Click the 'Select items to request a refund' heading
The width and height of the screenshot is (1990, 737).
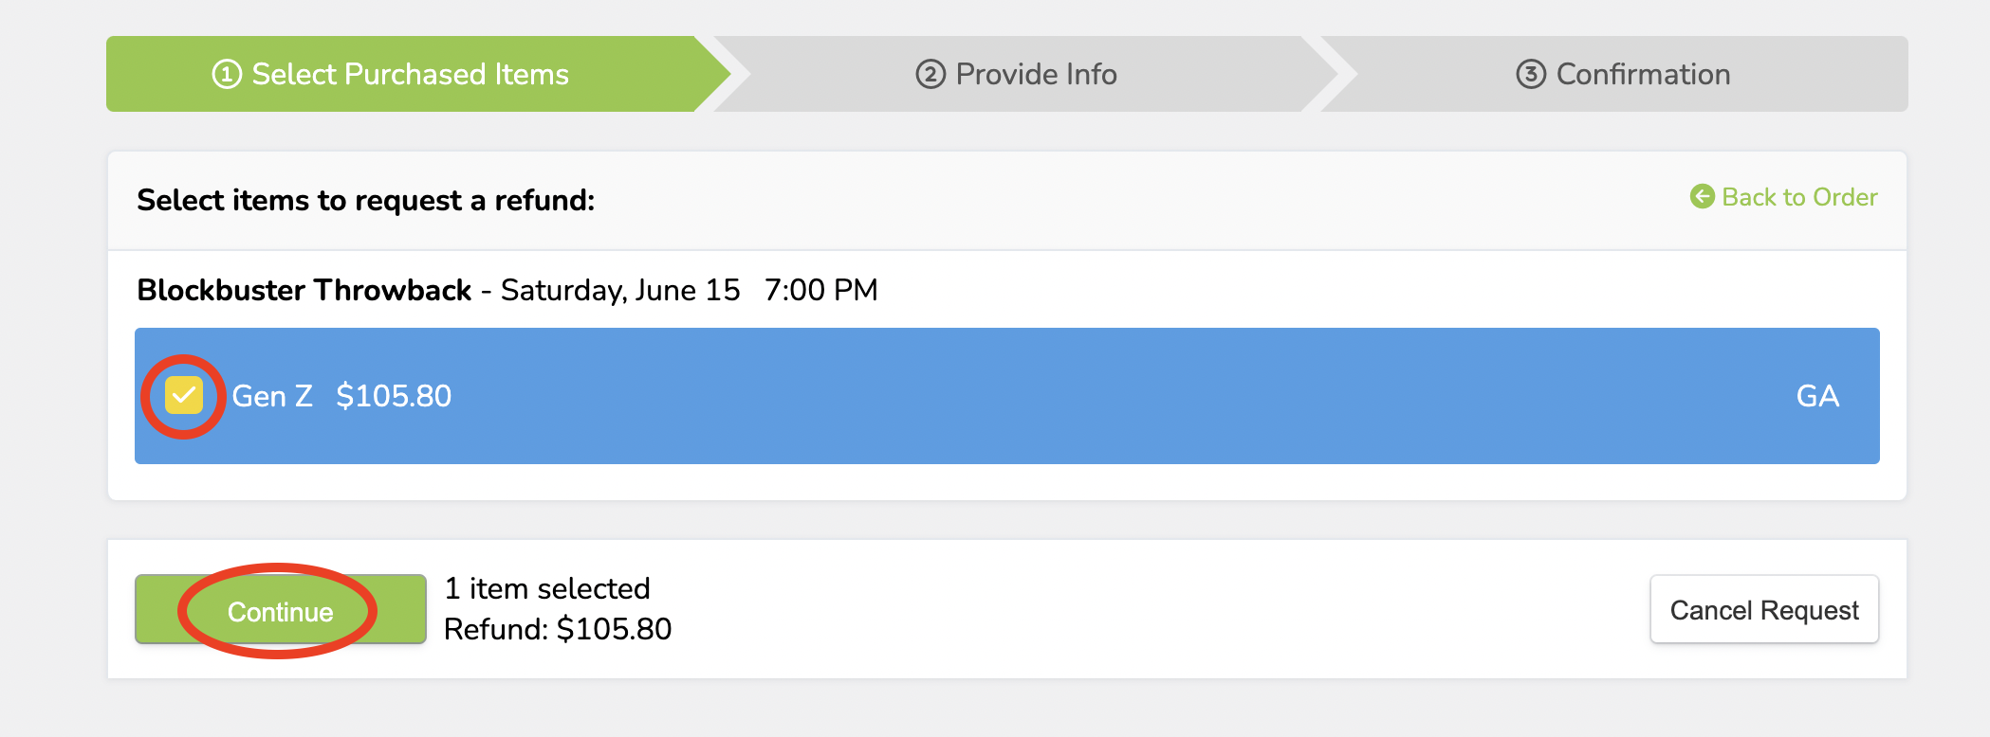pyautogui.click(x=366, y=201)
